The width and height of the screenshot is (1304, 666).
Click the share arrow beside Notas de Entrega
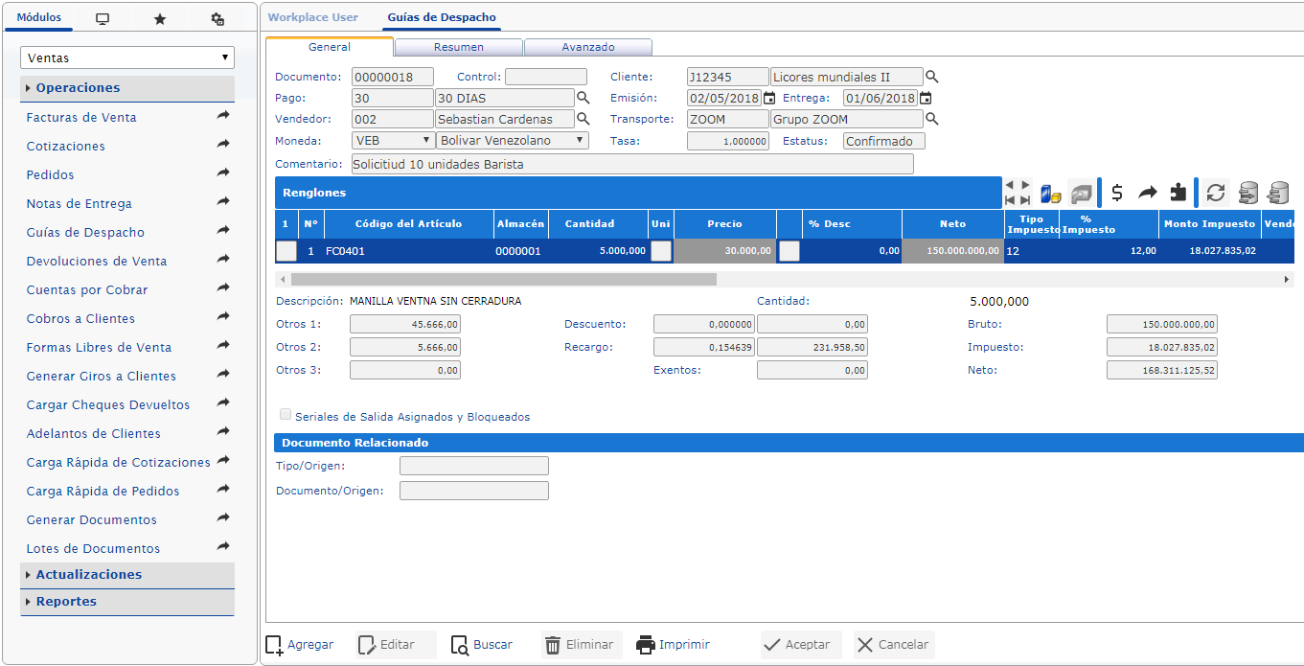point(223,202)
